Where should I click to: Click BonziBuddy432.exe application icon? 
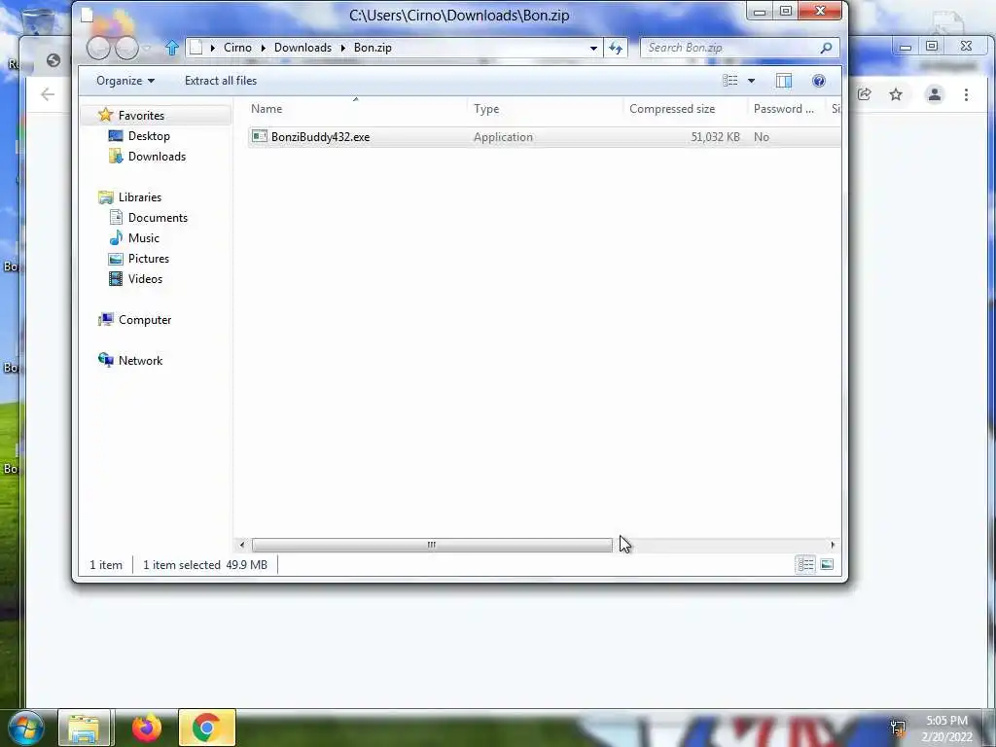(x=259, y=136)
